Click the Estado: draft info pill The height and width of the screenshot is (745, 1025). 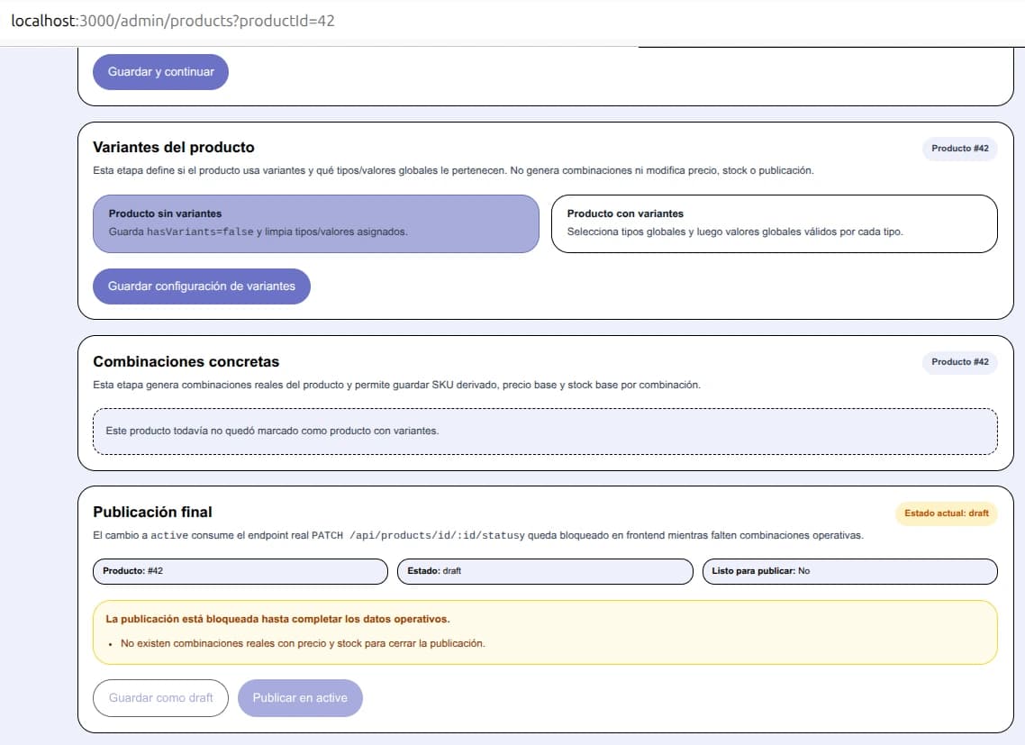(x=544, y=571)
